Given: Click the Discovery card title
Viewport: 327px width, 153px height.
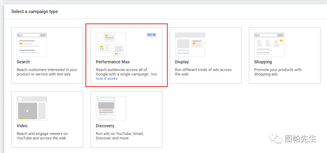Looking at the screenshot, I should 105,126.
